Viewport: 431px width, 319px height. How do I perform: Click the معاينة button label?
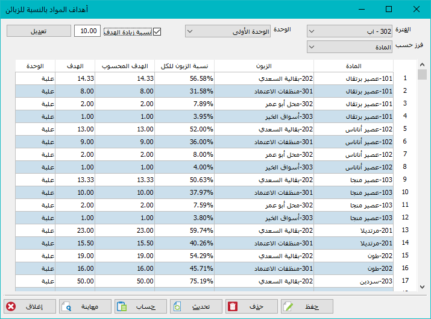click(90, 306)
